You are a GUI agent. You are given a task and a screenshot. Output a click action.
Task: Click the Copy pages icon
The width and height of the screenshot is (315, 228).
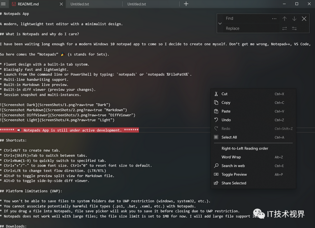click(216, 102)
